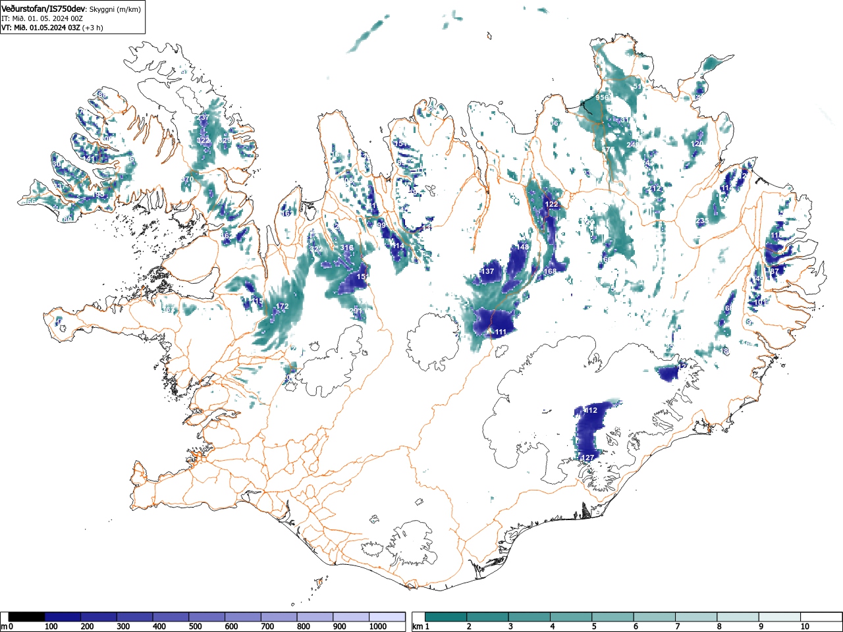Click the 235 visibility value on map
The height and width of the screenshot is (632, 843).
[703, 221]
